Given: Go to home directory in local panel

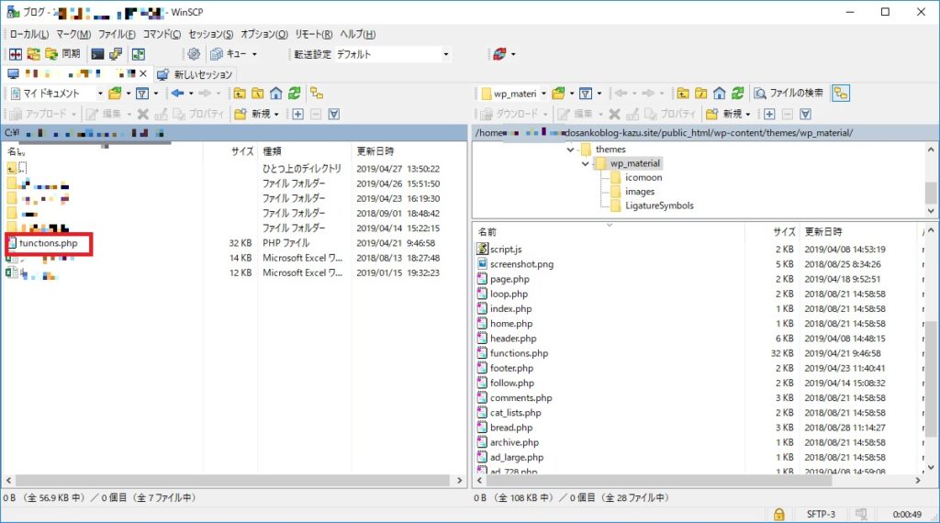Looking at the screenshot, I should 275,94.
